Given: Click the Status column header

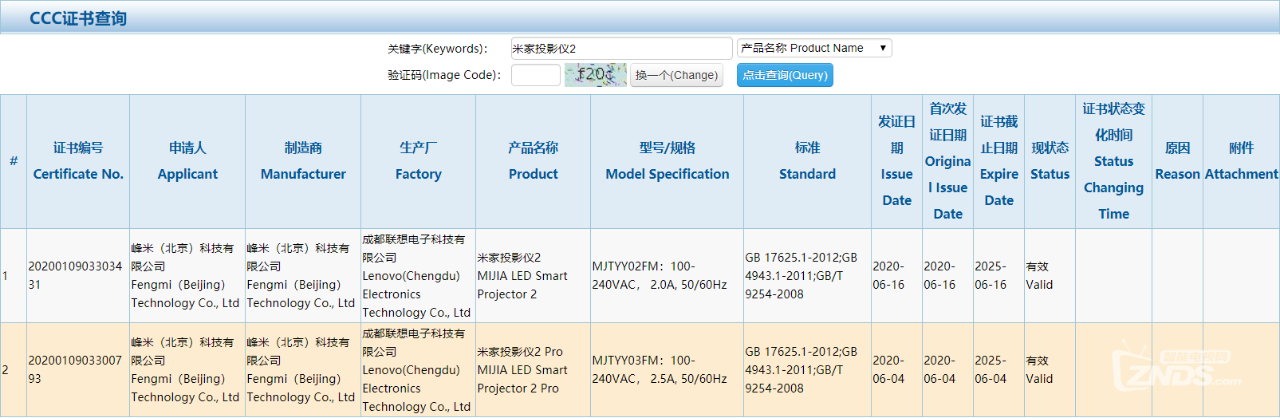Looking at the screenshot, I should (1050, 161).
